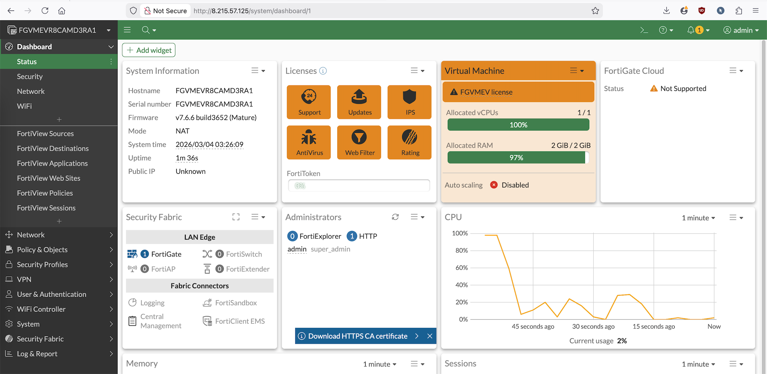This screenshot has height=374, width=767.
Task: Open the FortiView Sources page
Action: (x=45, y=134)
